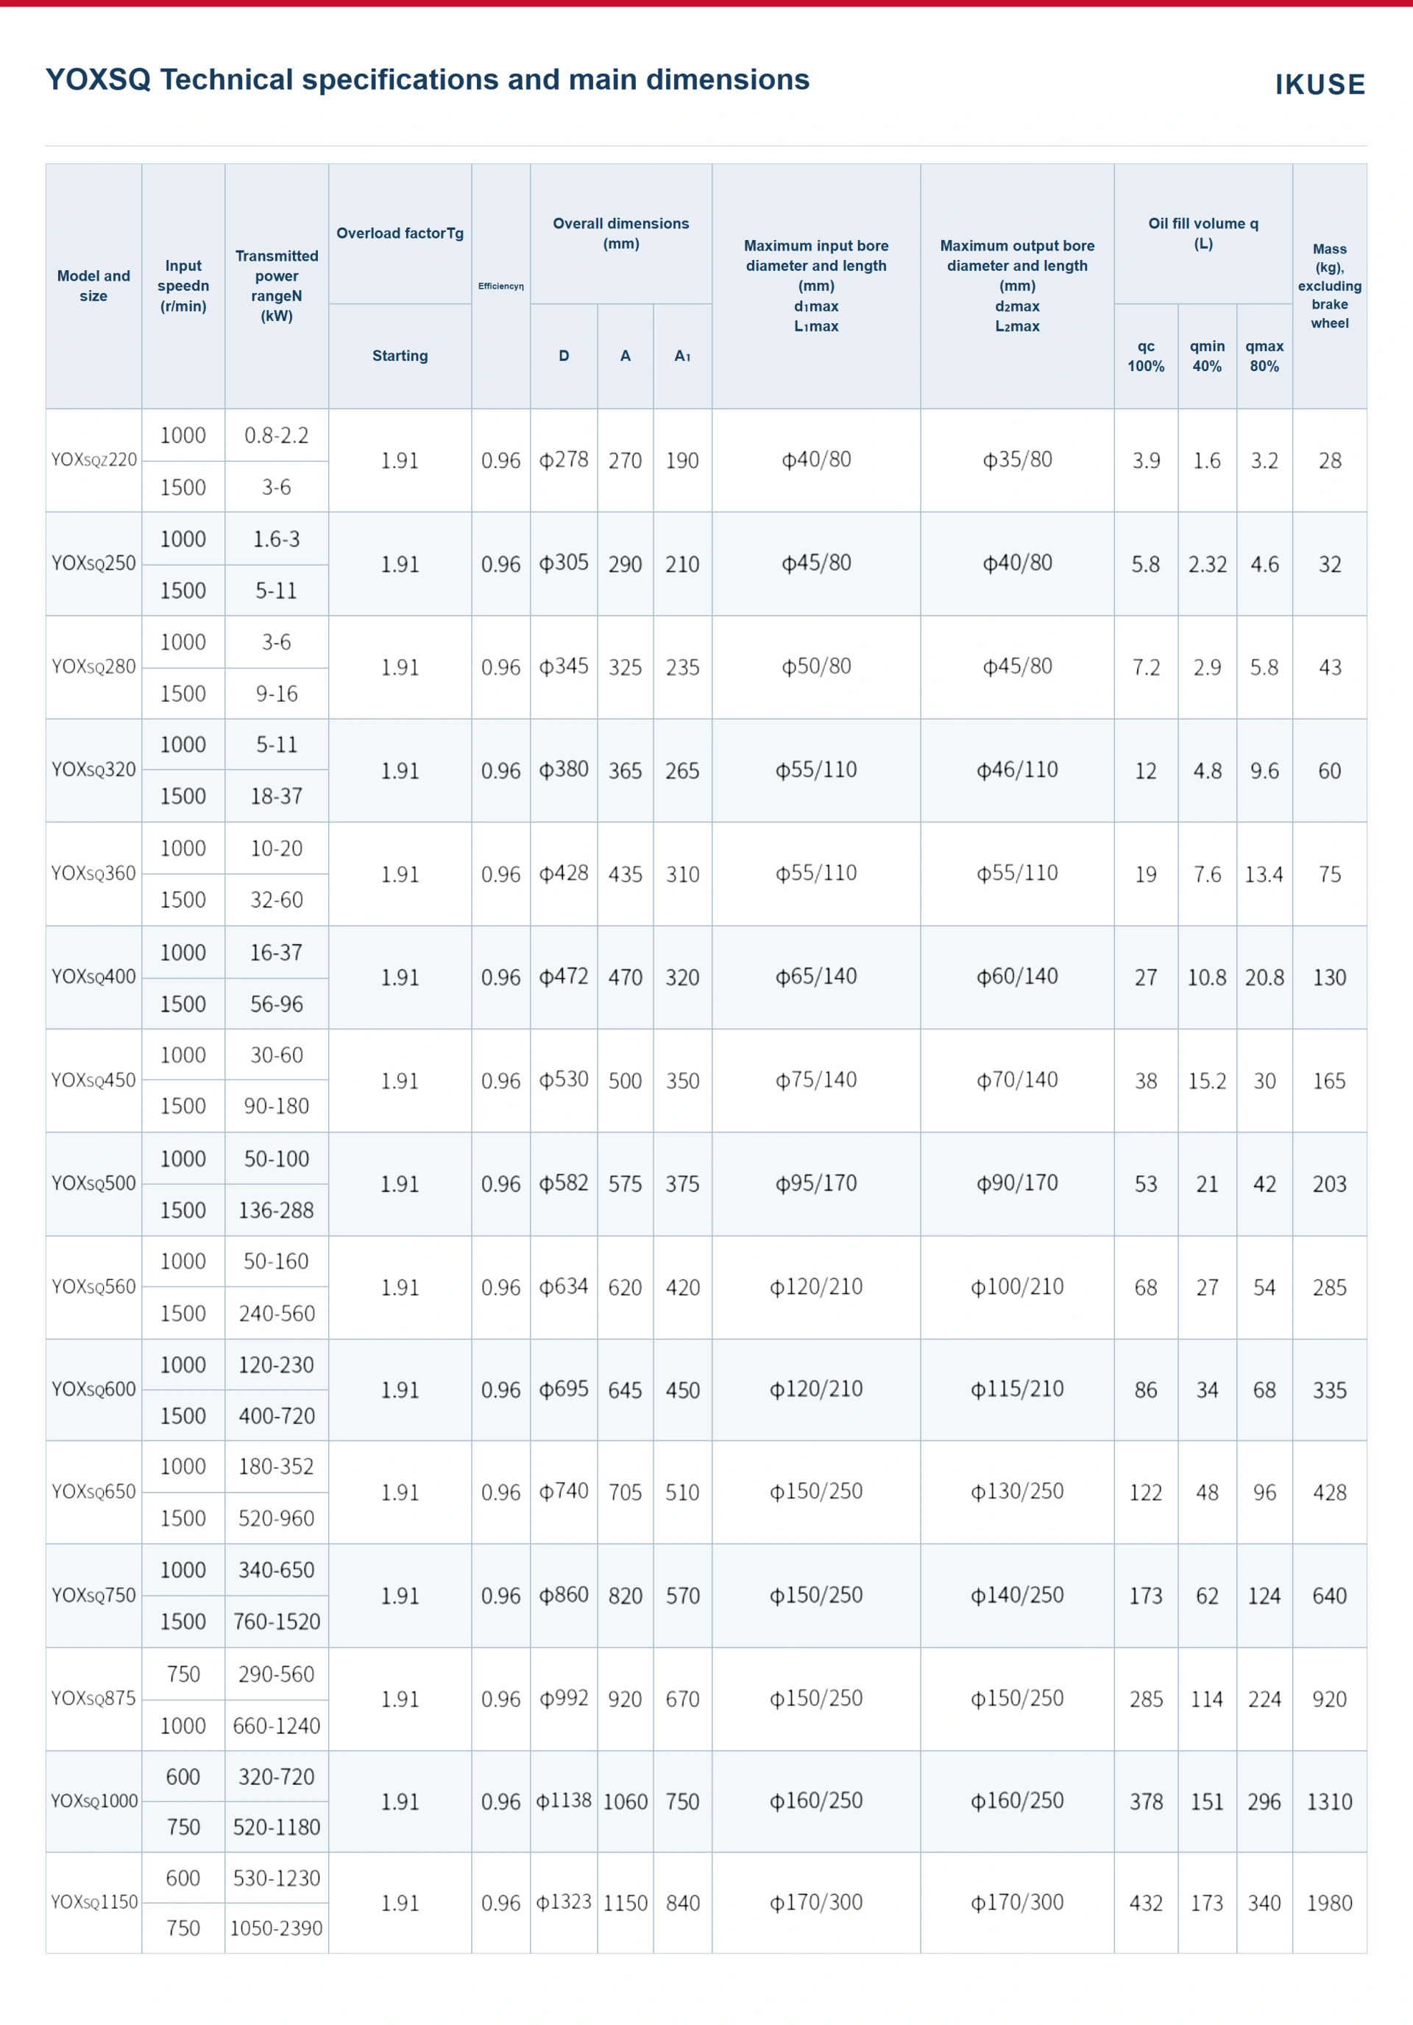Screen dimensions: 1413x2025
Task: Click the Maximum output bore diameter header
Action: click(1017, 286)
